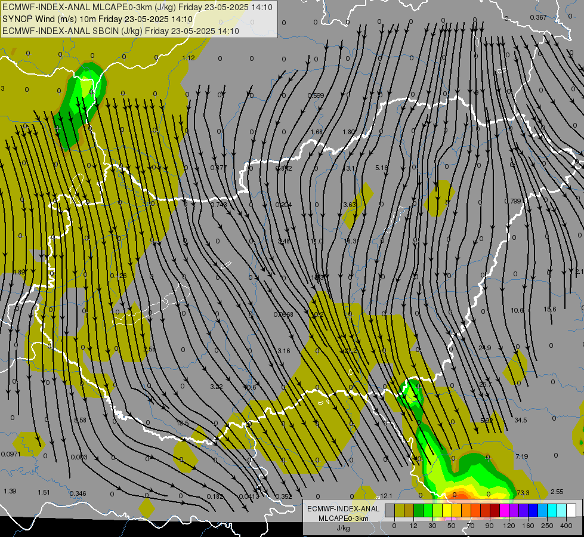The height and width of the screenshot is (537, 584).
Task: Click the legend tick label '400'
Action: pos(566,526)
